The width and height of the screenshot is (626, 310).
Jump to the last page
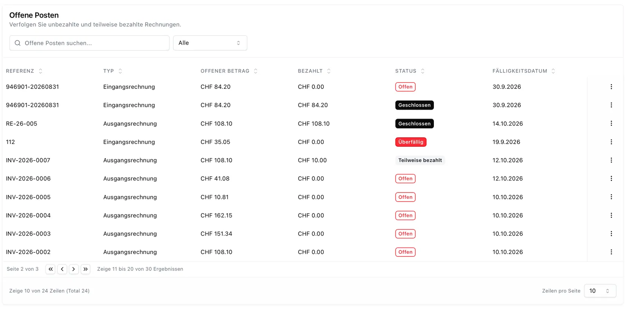[x=85, y=269]
